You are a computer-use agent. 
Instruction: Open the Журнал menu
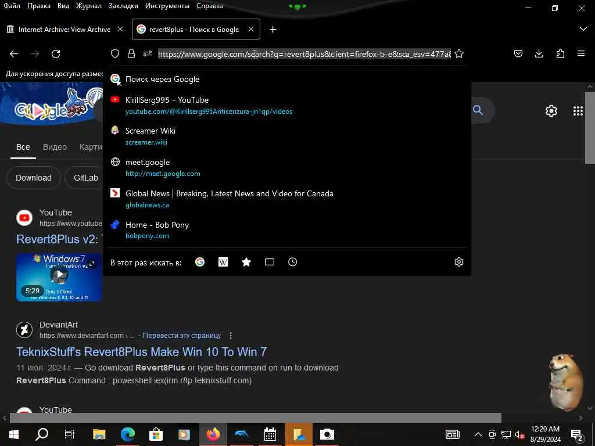click(x=89, y=6)
